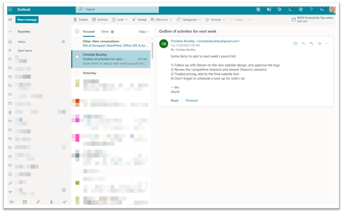
Task: Click the Outlook brand title
Action: click(x=24, y=9)
